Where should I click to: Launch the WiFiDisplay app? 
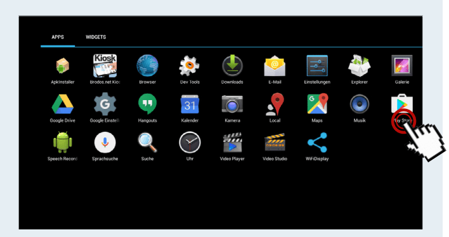(317, 142)
